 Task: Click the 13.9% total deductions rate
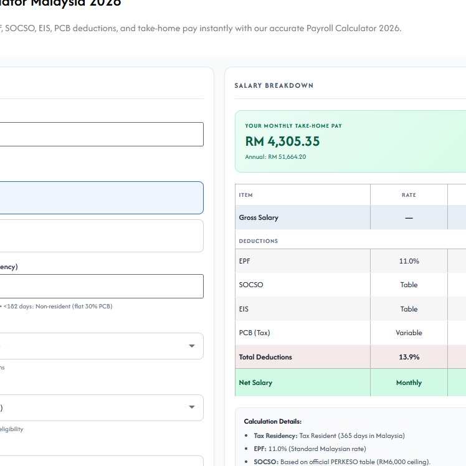[x=409, y=357]
